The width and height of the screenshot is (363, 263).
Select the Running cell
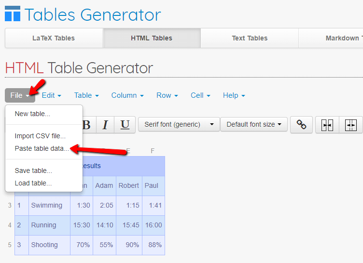pyautogui.click(x=49, y=225)
